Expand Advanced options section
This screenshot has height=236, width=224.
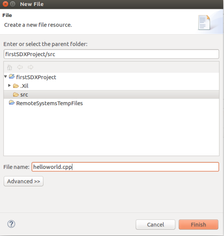click(x=23, y=181)
